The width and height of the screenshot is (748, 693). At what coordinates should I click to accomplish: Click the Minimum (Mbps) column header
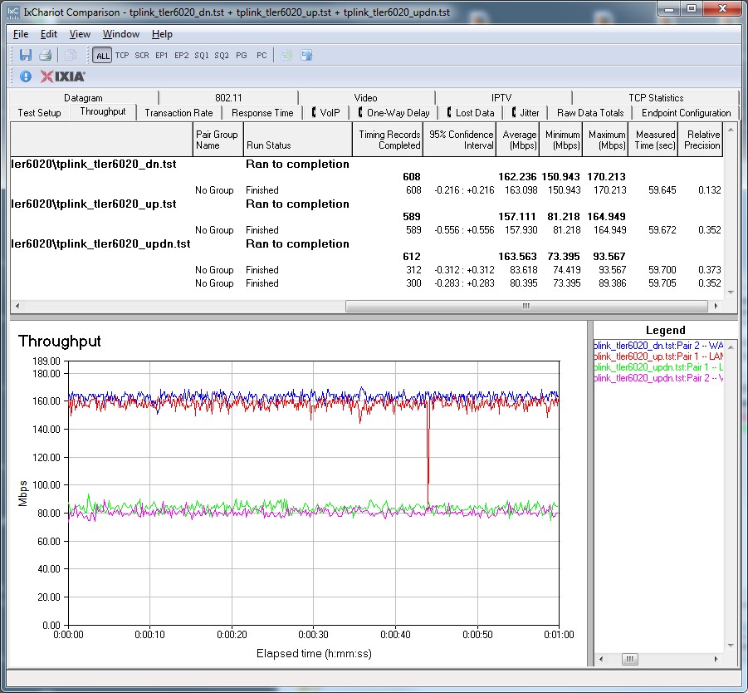tap(560, 140)
